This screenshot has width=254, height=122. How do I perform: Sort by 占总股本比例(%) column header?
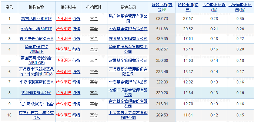coord(214,7)
